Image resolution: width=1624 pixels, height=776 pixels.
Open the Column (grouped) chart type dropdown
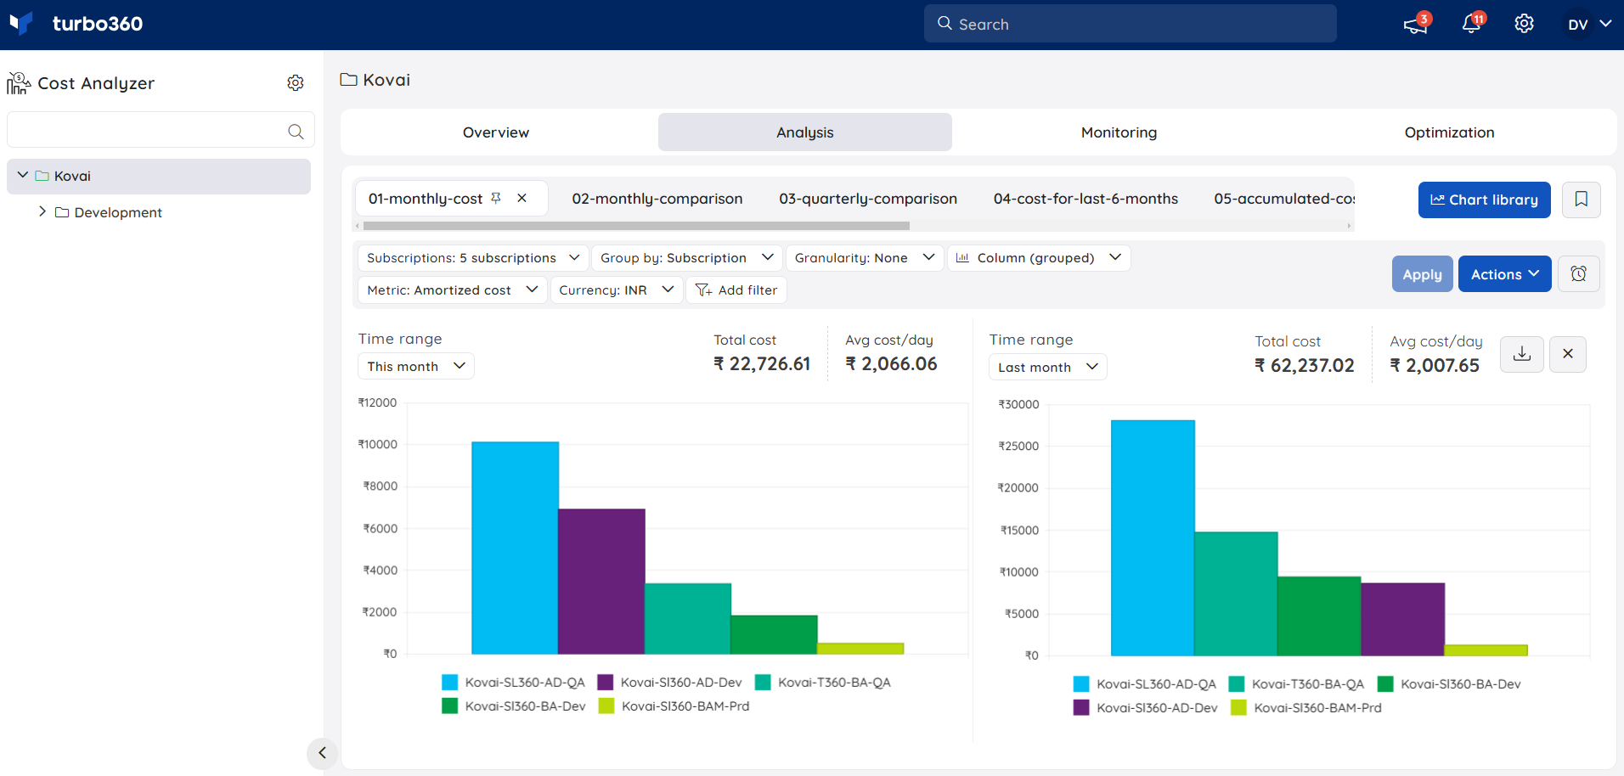(x=1039, y=257)
